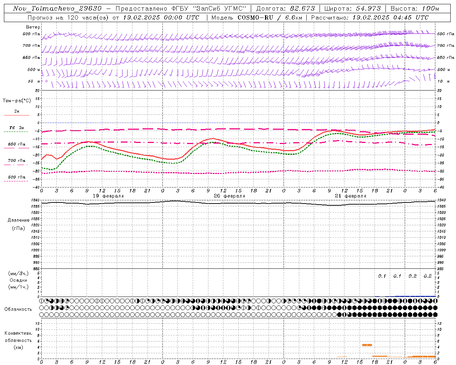456x365 pixels.
Task: Click the '20 февраля' date label
Action: pos(229,196)
